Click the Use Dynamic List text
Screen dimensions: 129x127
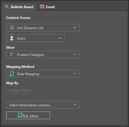30,28
